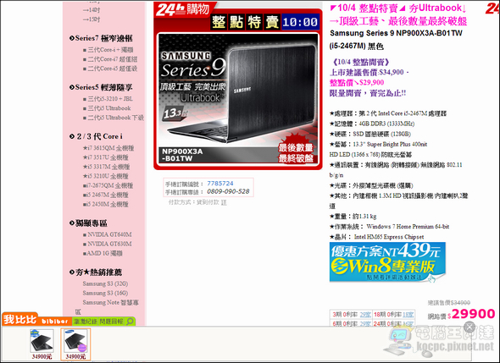Screen dimensions: 500x363
Task: Open the NVIDIA GT640M sidebar link
Action: pyautogui.click(x=107, y=234)
